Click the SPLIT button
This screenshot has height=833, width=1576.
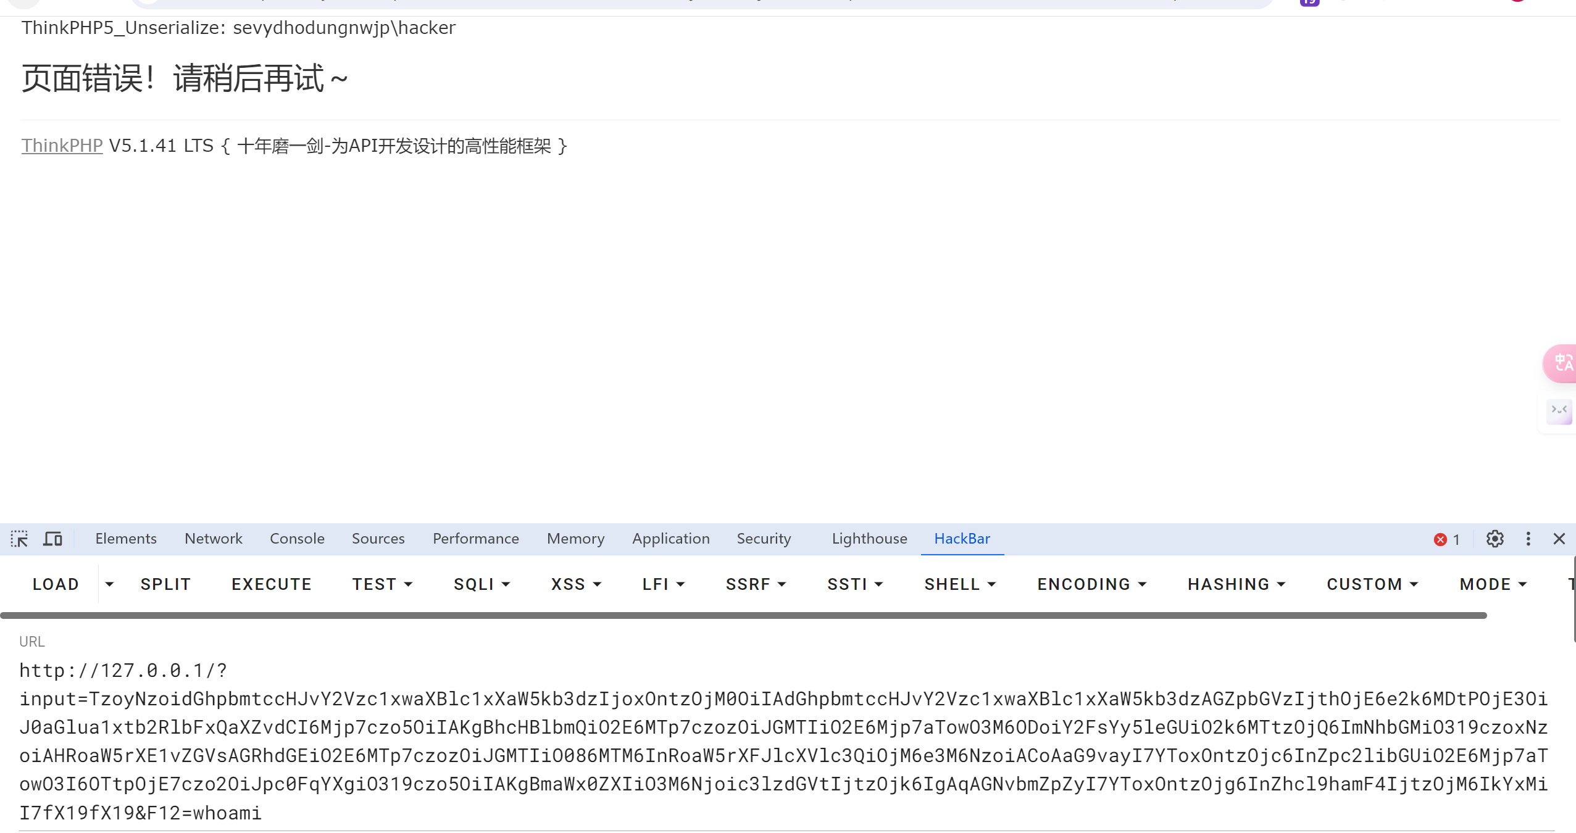tap(165, 584)
